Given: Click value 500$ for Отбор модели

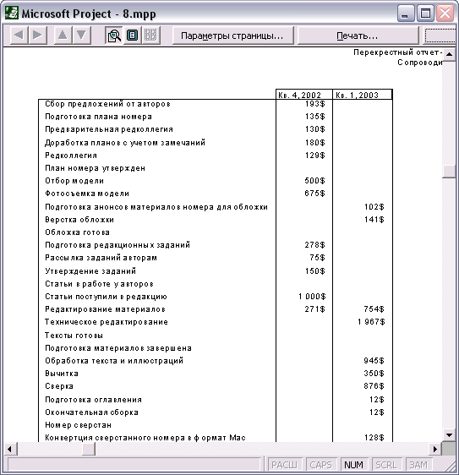Looking at the screenshot, I should coord(314,181).
